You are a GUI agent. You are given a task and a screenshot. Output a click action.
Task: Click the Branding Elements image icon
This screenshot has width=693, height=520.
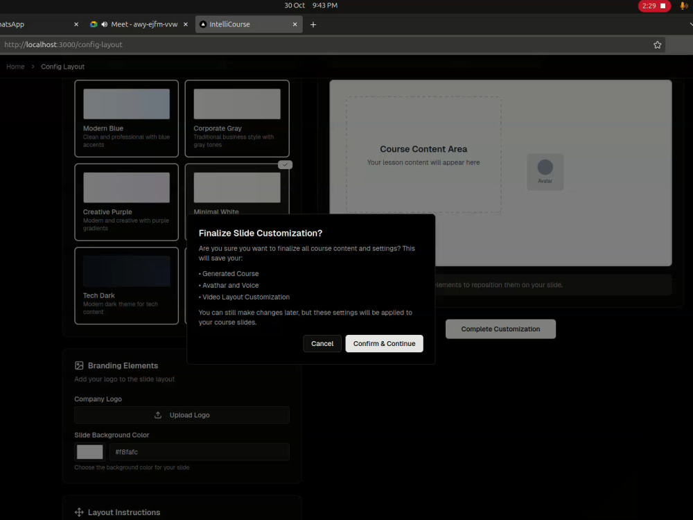(79, 365)
